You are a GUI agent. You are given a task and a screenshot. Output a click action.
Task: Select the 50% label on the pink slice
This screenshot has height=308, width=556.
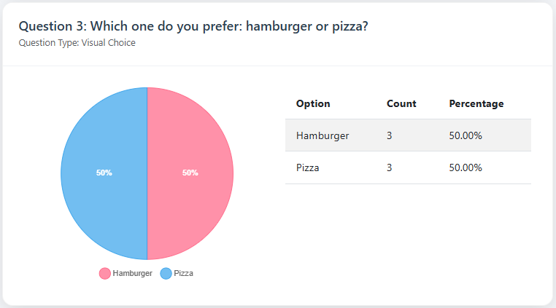point(190,173)
